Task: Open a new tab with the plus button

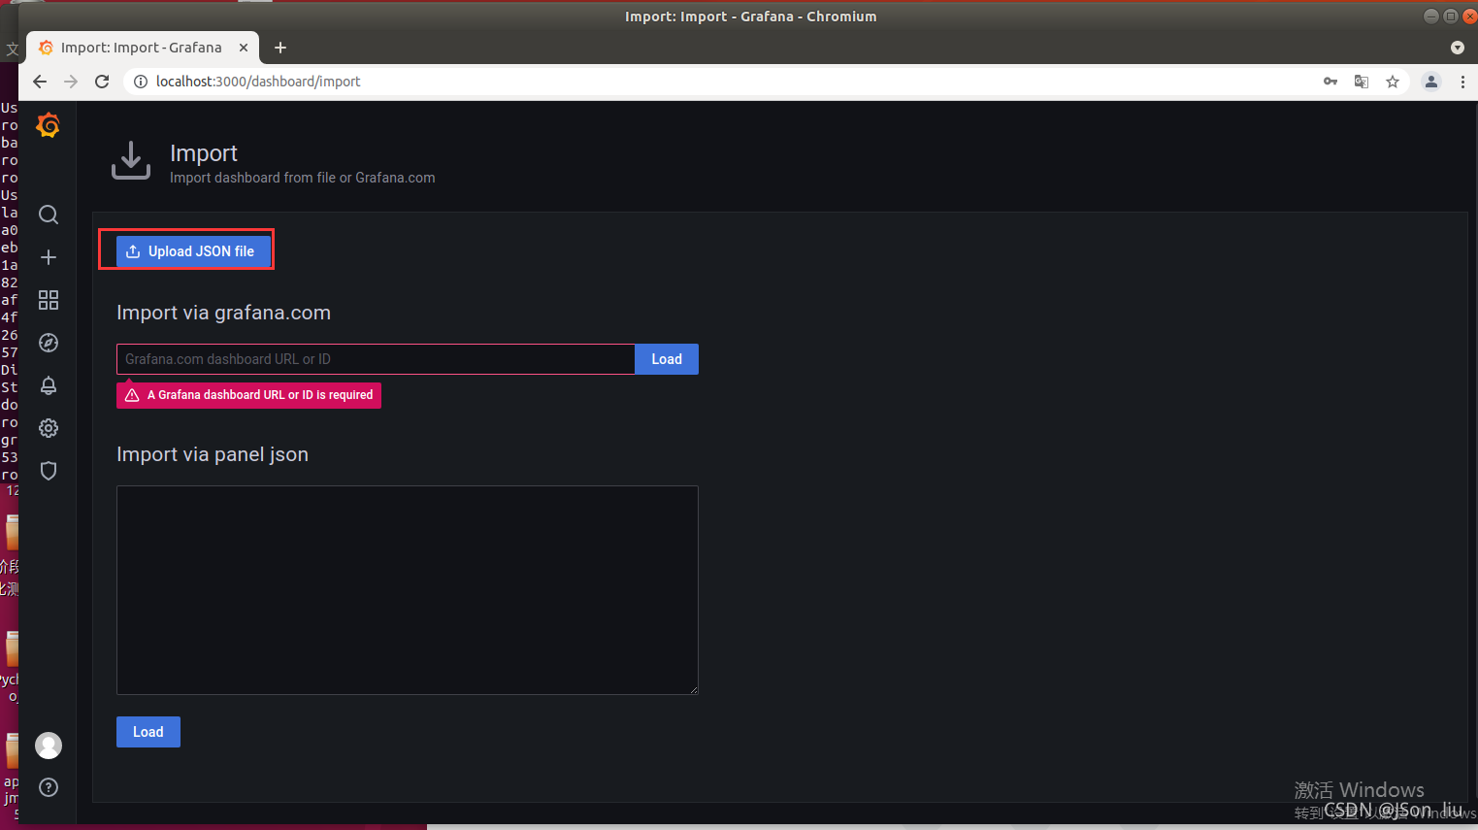Action: pyautogui.click(x=280, y=48)
